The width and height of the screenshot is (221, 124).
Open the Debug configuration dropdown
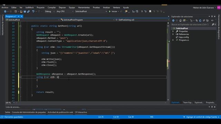click(50, 11)
